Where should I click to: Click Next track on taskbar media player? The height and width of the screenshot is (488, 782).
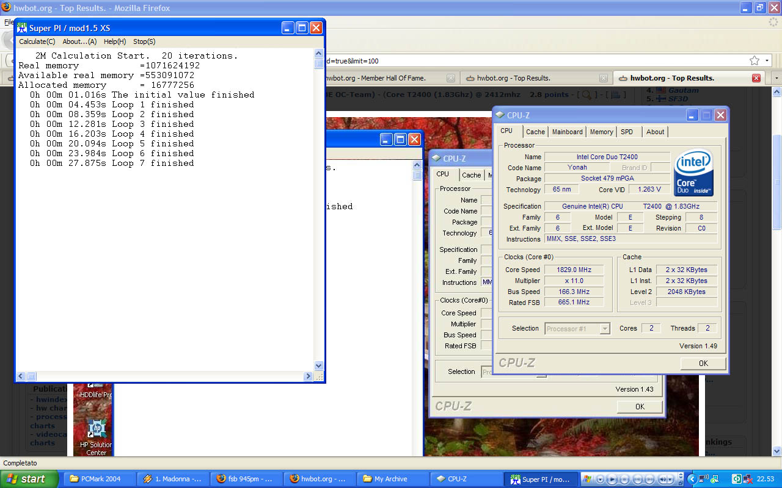(650, 479)
